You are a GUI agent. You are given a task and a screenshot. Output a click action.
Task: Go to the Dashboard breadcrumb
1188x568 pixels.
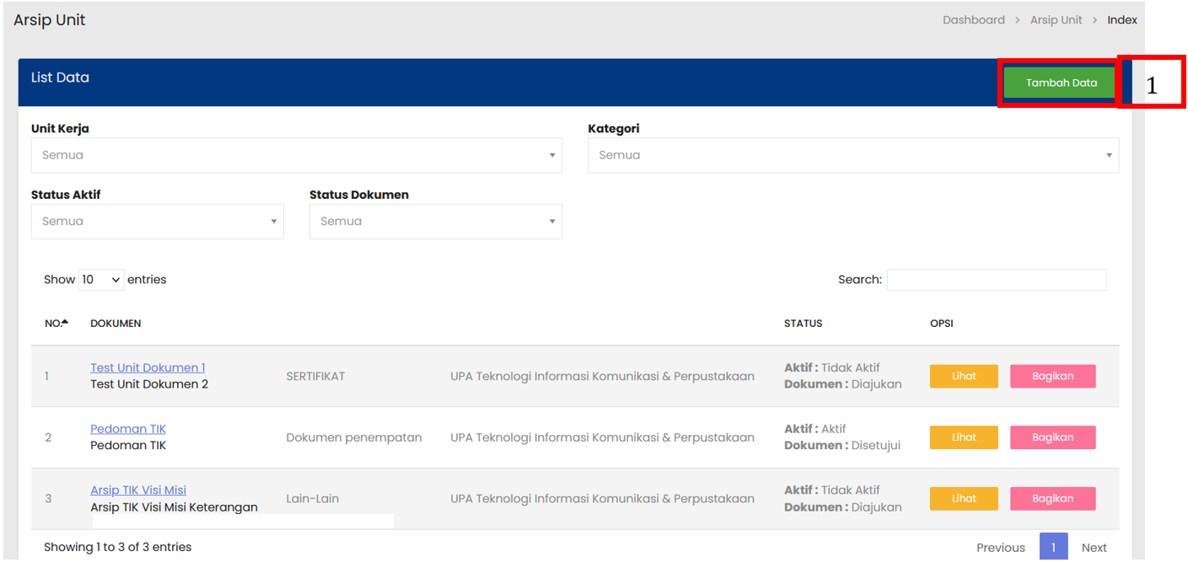pos(973,20)
